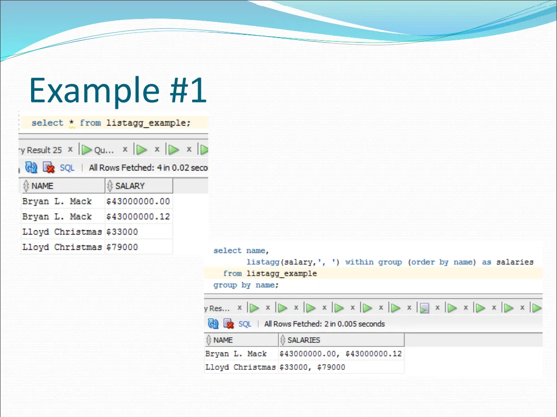Open the script output tab with document icon

pyautogui.click(x=423, y=308)
